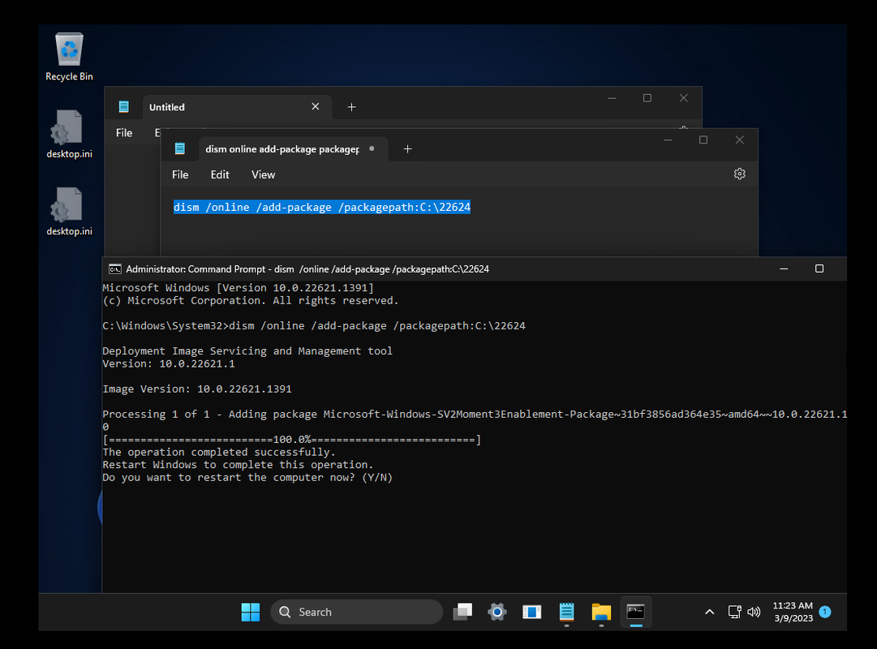Click the Command Prompt title bar icon
The width and height of the screenshot is (877, 649).
tap(114, 269)
